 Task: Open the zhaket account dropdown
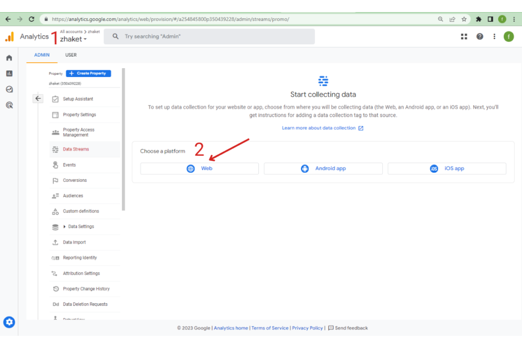73,39
